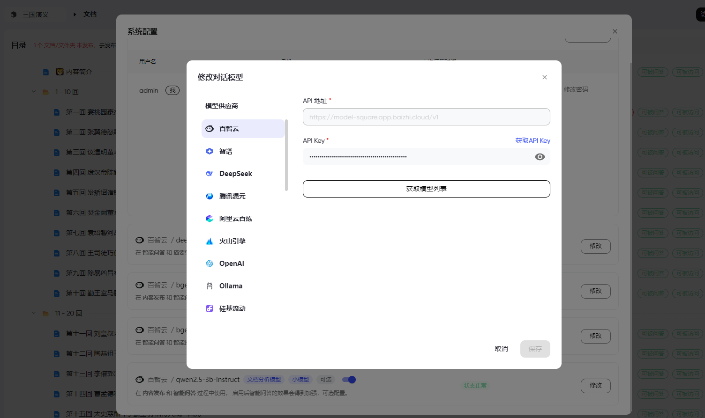Expand breadcrumb arrow before 文档
Image resolution: width=705 pixels, height=418 pixels.
pyautogui.click(x=75, y=15)
